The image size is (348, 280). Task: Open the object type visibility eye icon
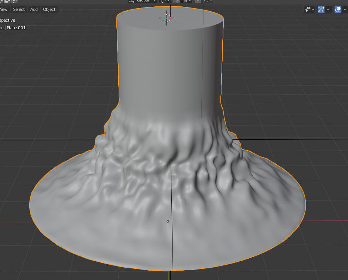coord(308,9)
